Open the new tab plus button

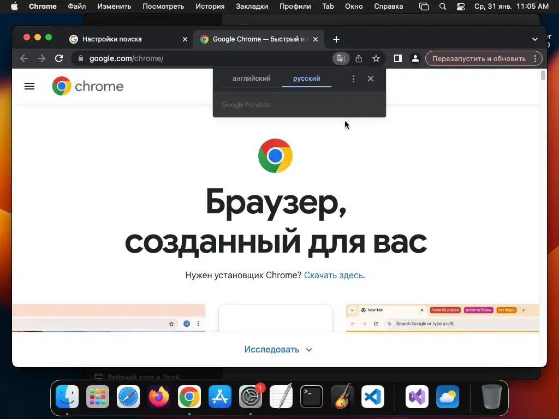(336, 39)
